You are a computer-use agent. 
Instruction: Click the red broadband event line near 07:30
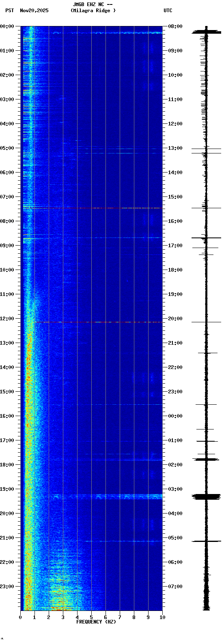[93, 208]
